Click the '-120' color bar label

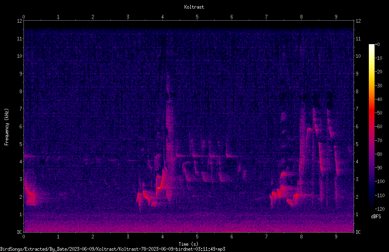pos(380,209)
